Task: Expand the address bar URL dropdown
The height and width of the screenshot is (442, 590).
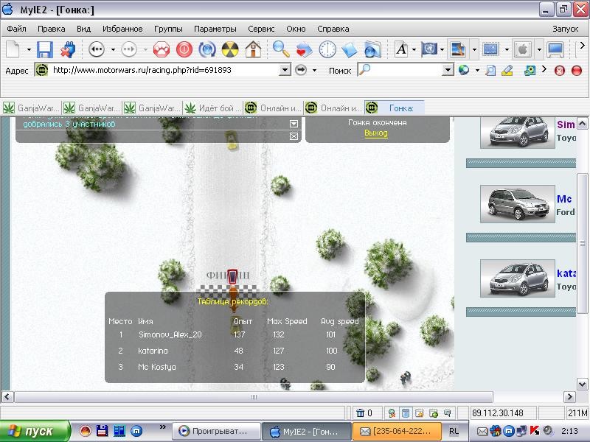Action: click(x=285, y=70)
